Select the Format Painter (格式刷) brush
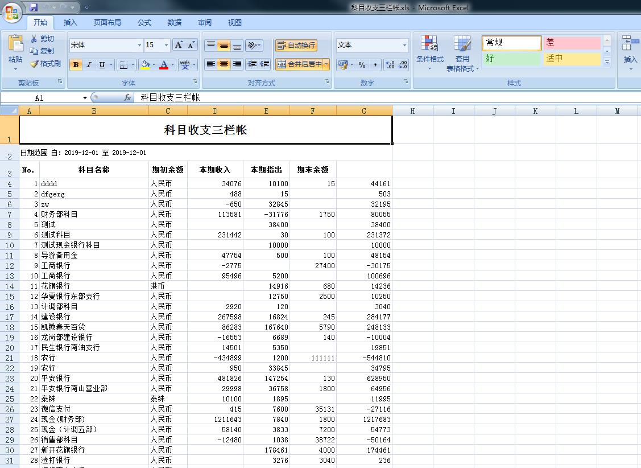Screen dimensions: 641x468 point(35,64)
